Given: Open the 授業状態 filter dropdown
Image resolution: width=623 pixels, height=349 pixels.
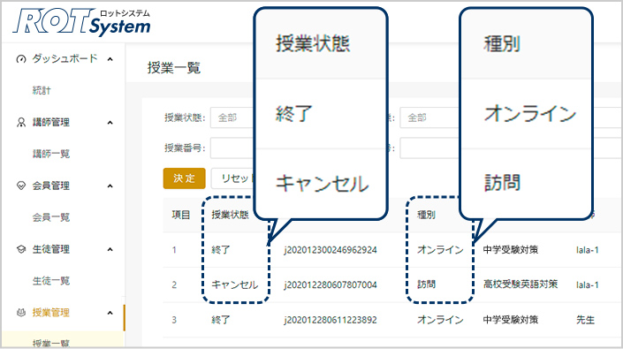Looking at the screenshot, I should click(232, 118).
